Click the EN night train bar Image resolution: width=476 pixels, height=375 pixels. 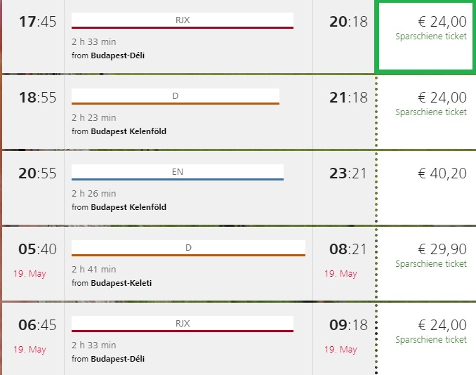click(x=178, y=172)
